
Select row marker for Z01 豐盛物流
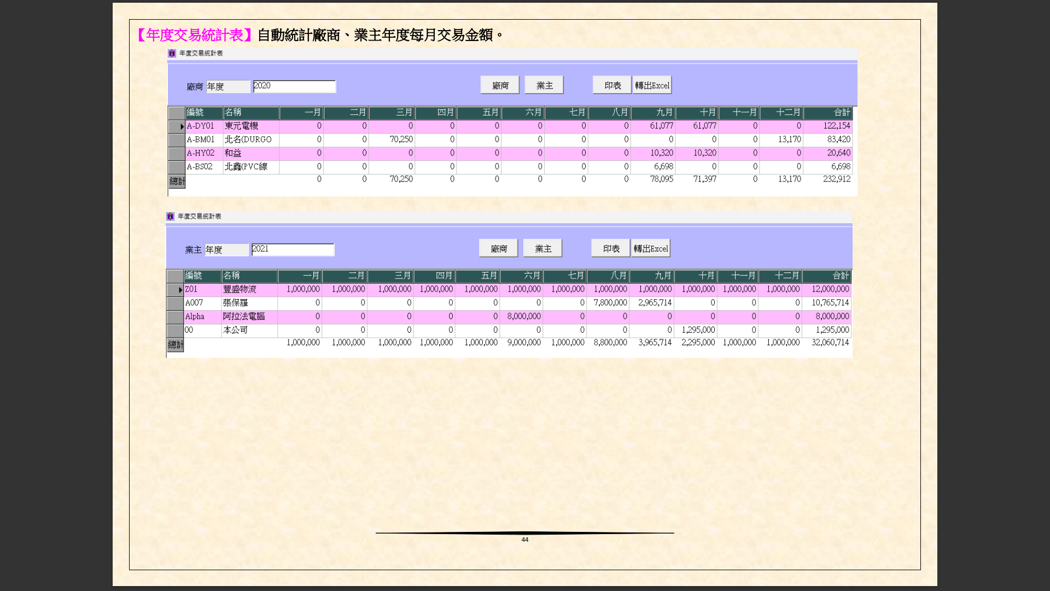(x=175, y=289)
